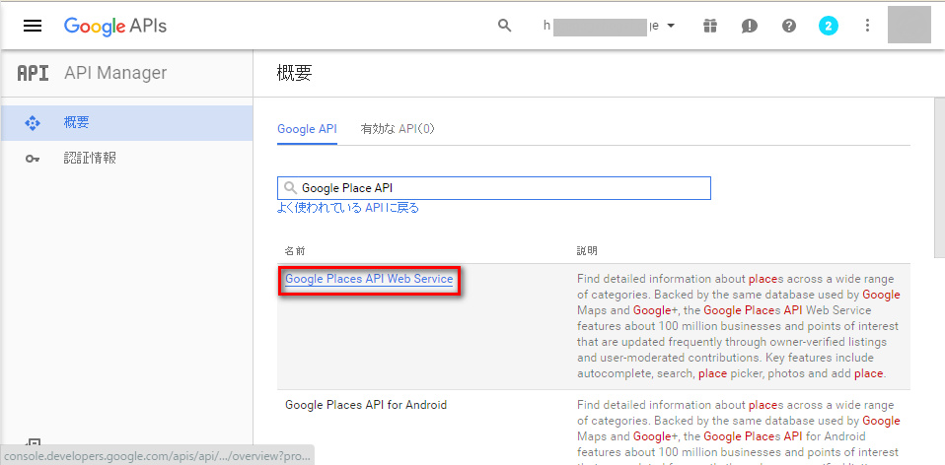Switch to the Google API tab
Viewport: 945px width, 465px height.
[x=307, y=129]
